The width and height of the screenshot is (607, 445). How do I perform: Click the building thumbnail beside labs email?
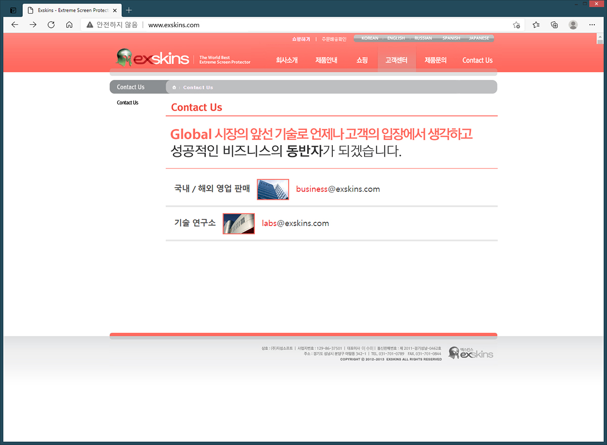(x=239, y=224)
